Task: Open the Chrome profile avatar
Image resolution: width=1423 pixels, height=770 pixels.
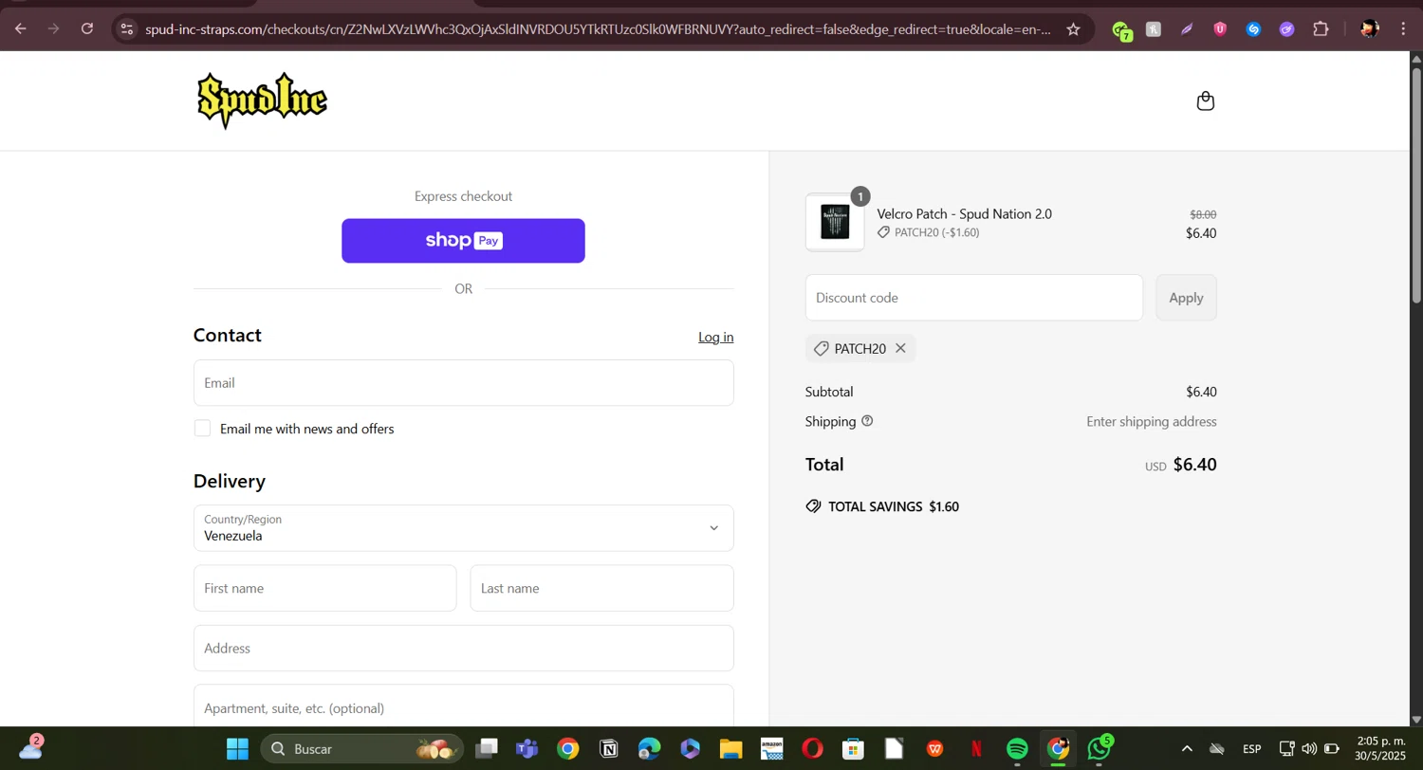Action: click(1369, 29)
